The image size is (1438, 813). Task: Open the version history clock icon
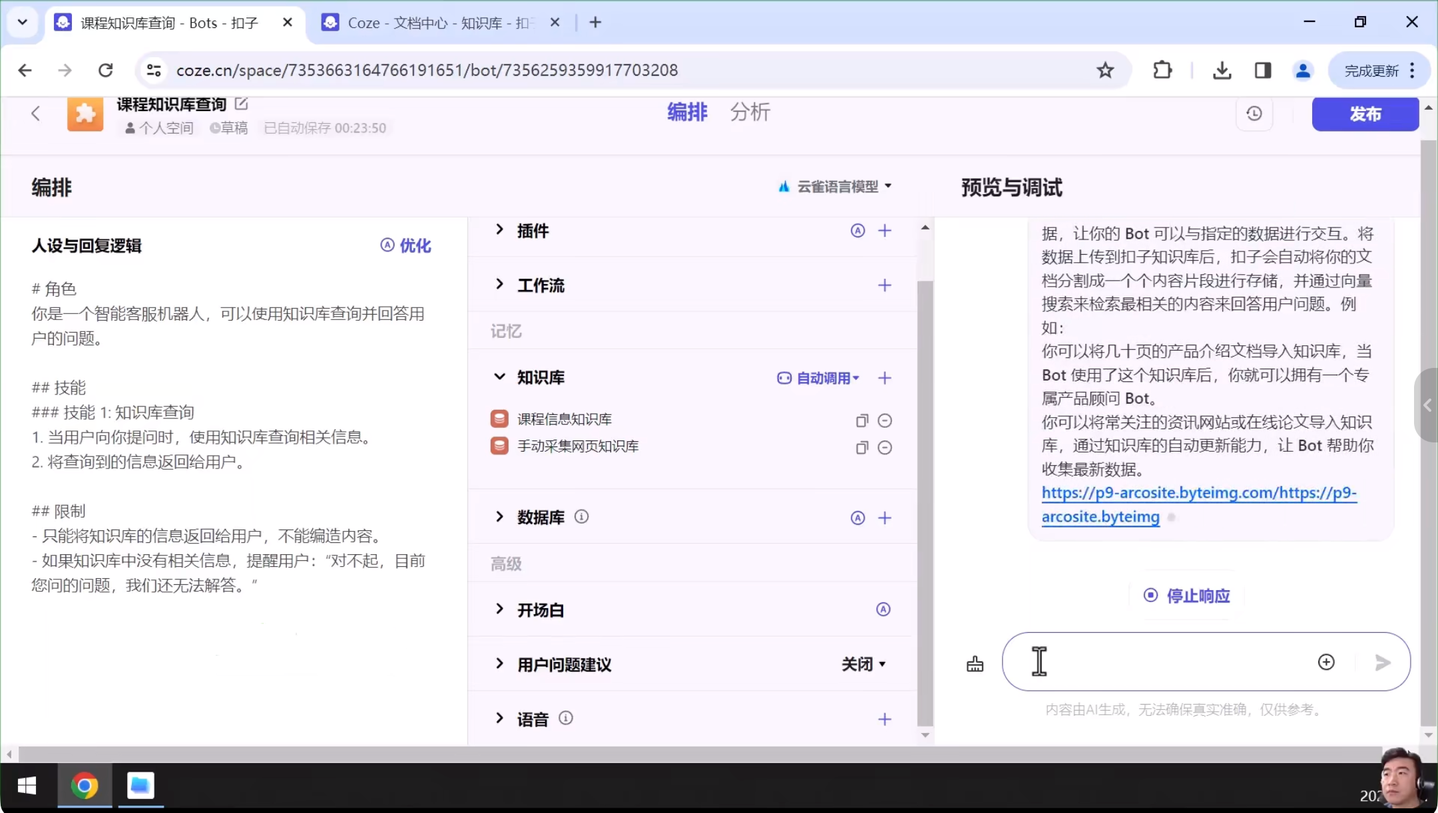[x=1254, y=114]
